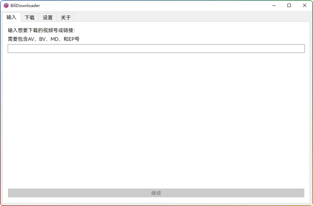Click blank space just above the 继续 button

point(156,184)
